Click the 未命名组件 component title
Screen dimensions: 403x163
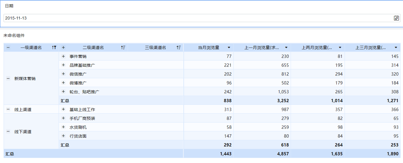[14, 35]
